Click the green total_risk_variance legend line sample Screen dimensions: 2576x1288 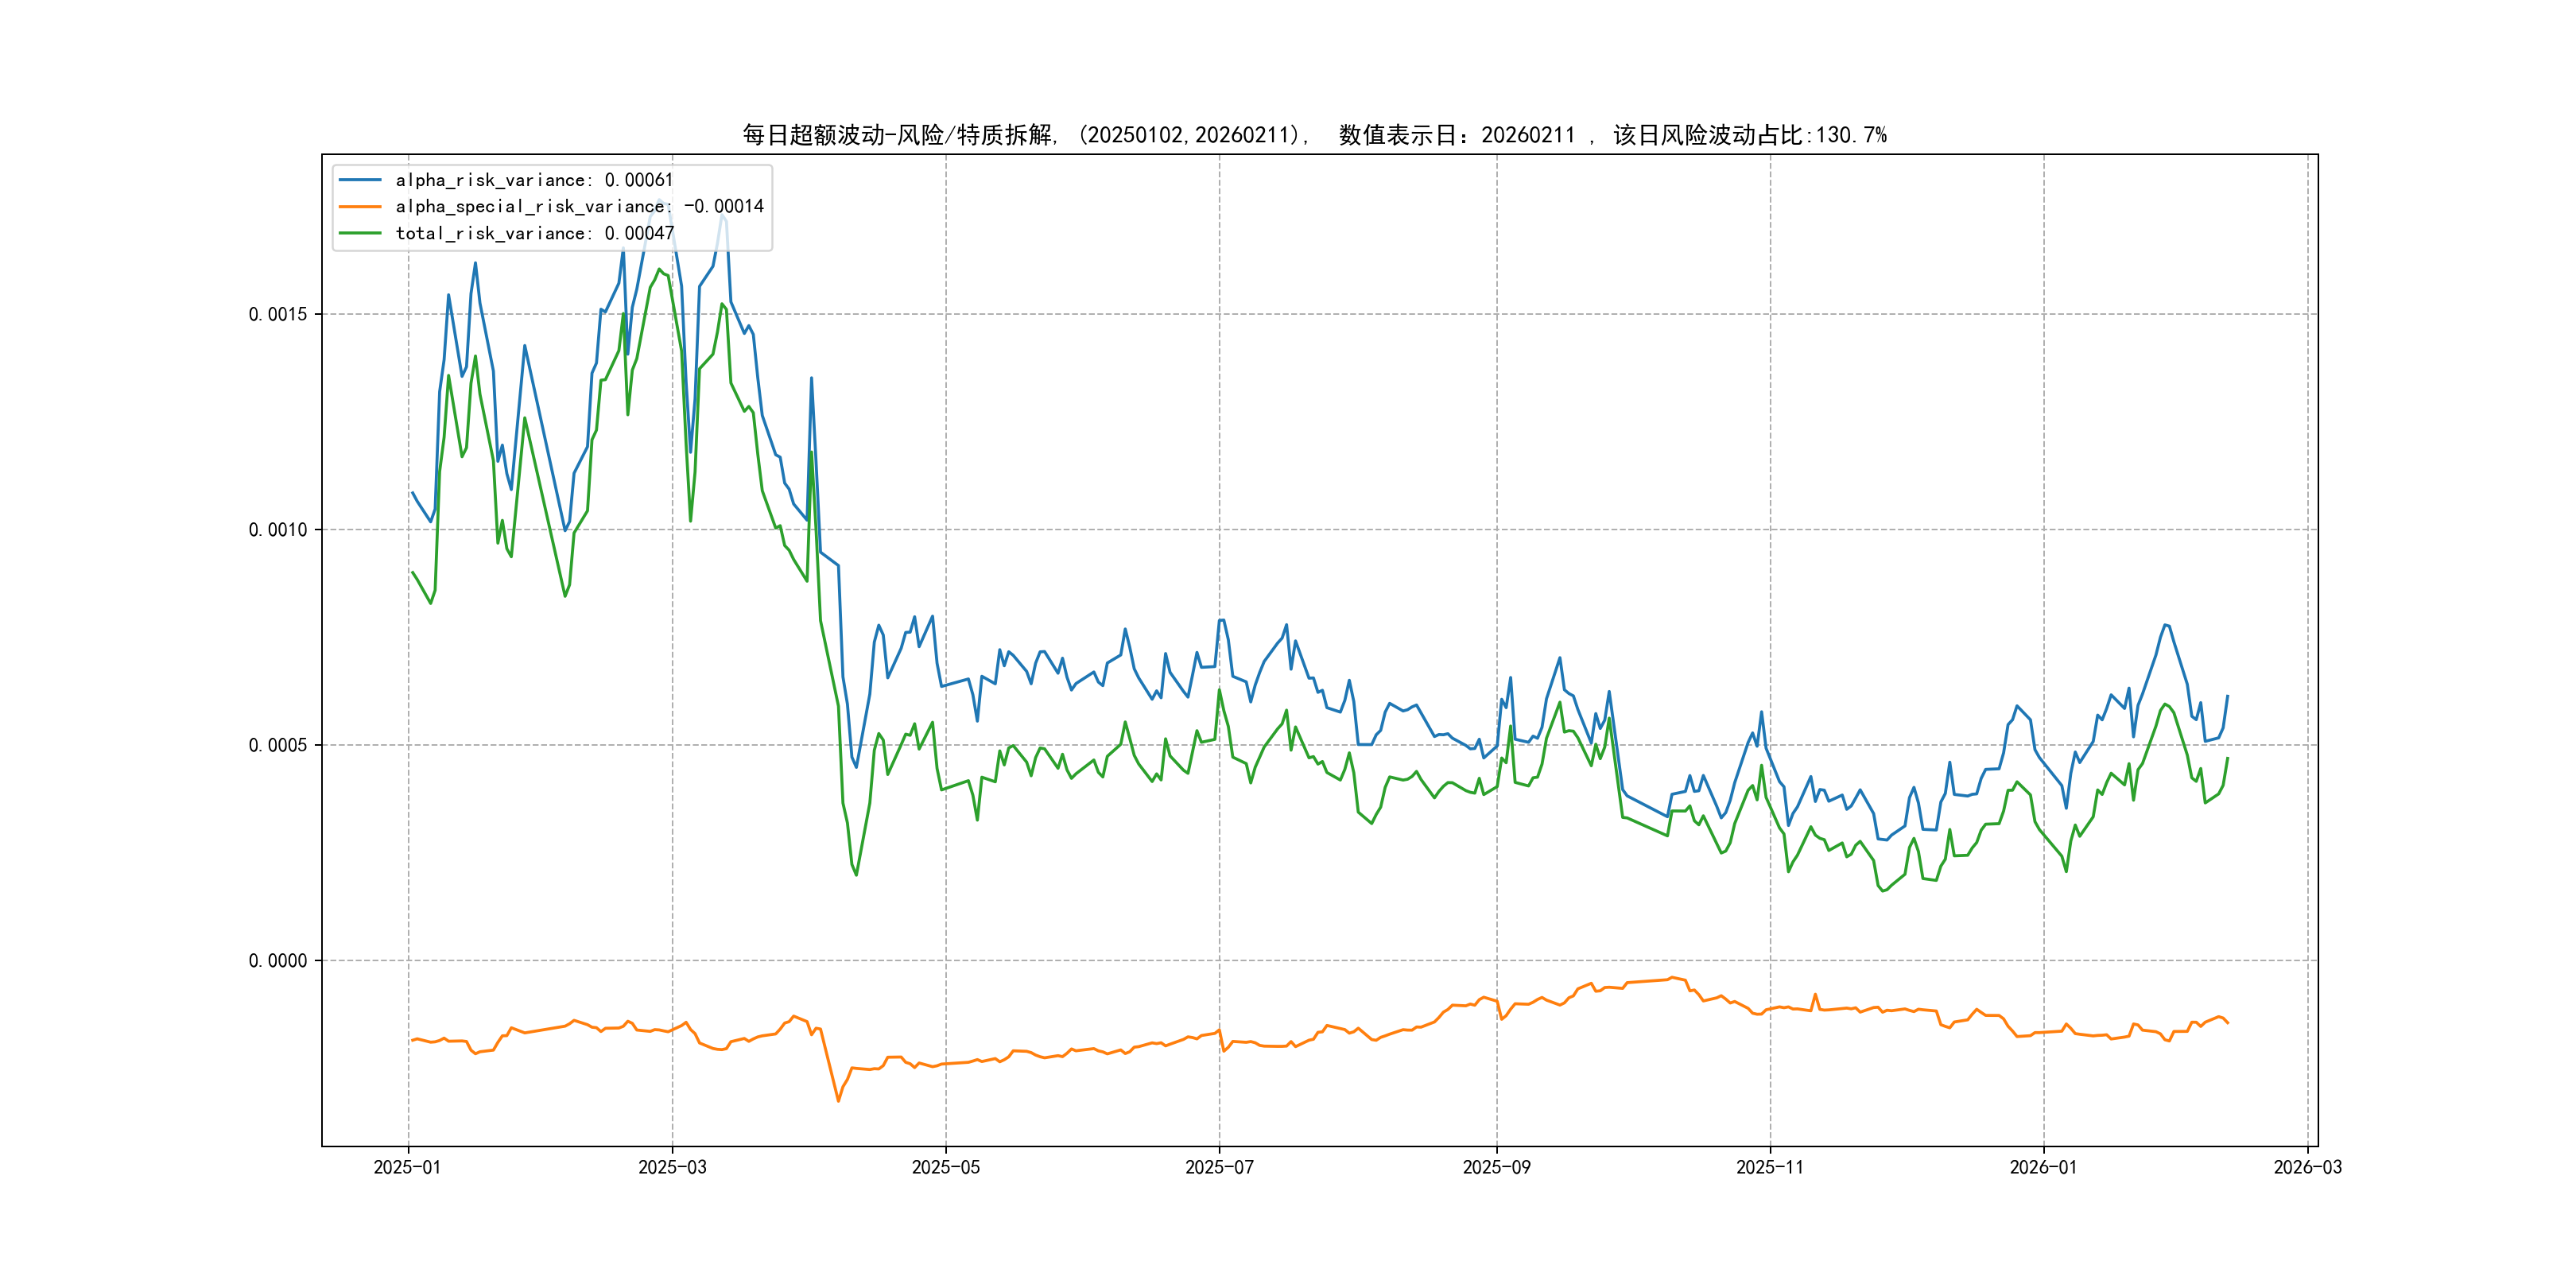click(360, 233)
